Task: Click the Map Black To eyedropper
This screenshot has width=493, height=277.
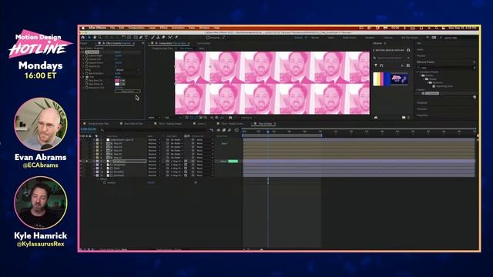Action: pyautogui.click(x=122, y=80)
